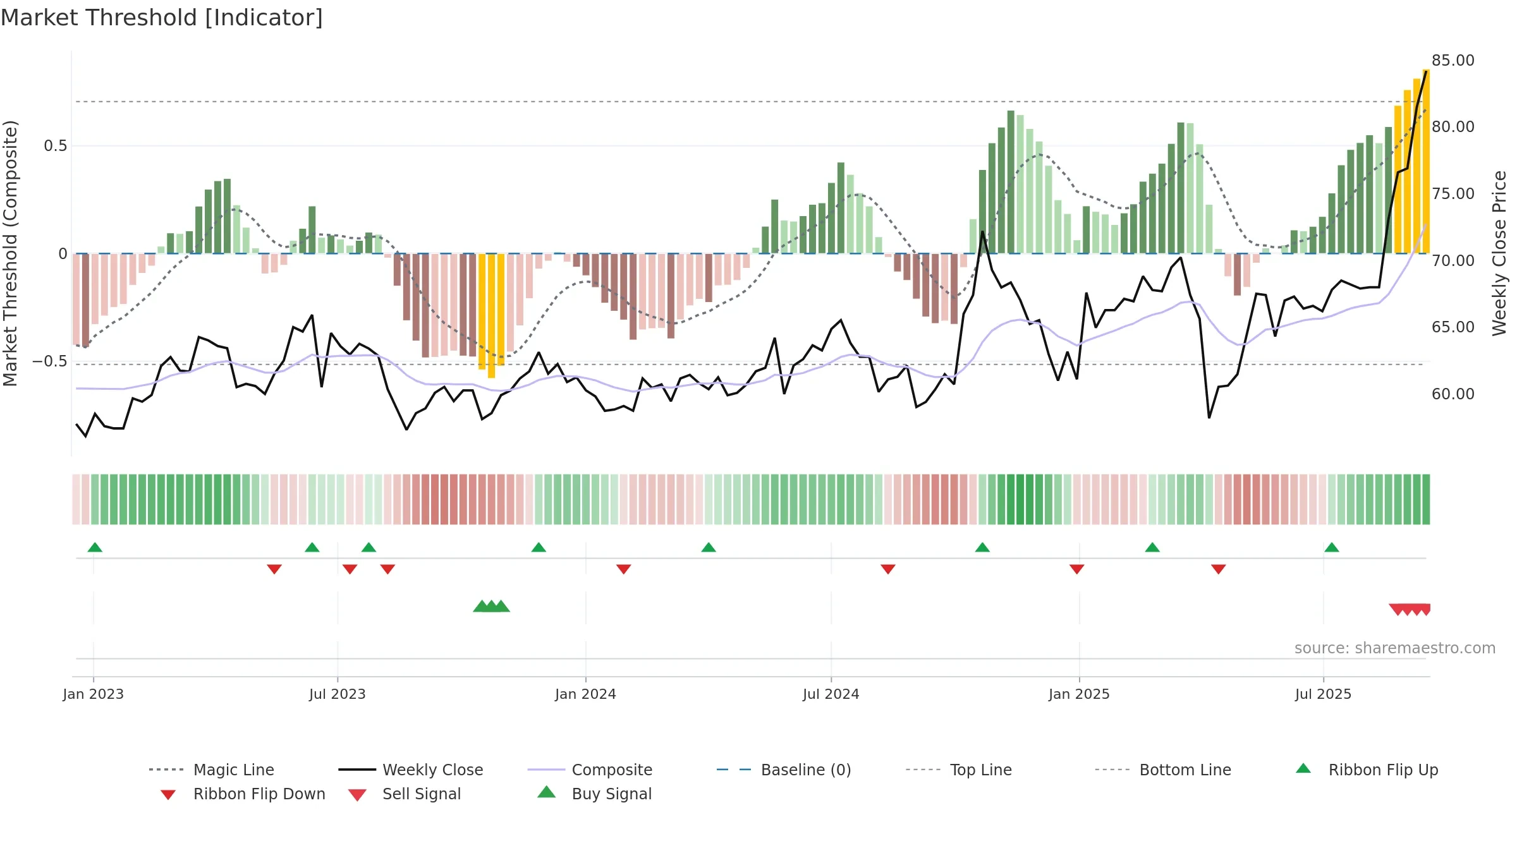1517x853 pixels.
Task: Click the Jul 2023 x-axis label
Action: click(338, 694)
